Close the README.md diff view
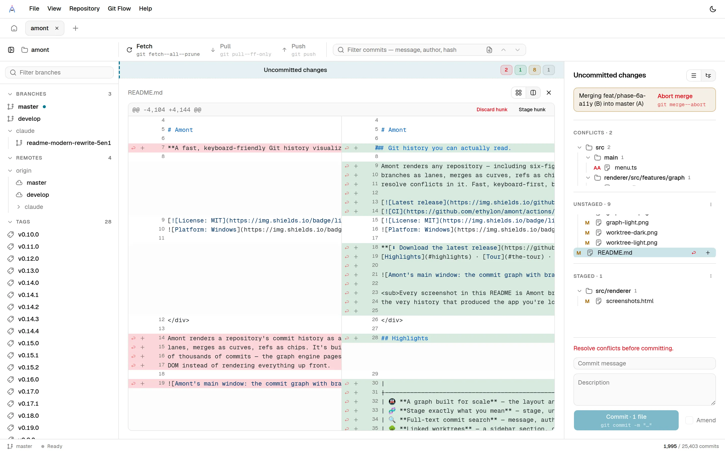725x453 pixels. click(549, 93)
